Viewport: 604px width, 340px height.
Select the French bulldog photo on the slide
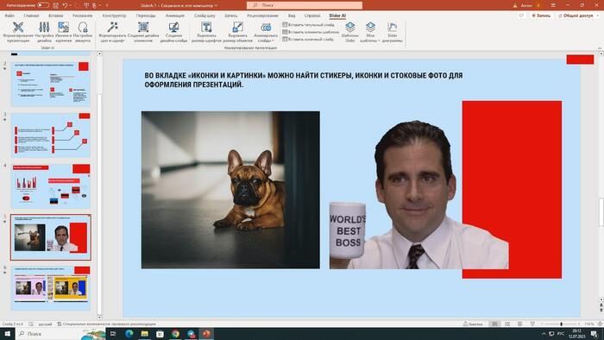click(x=230, y=190)
